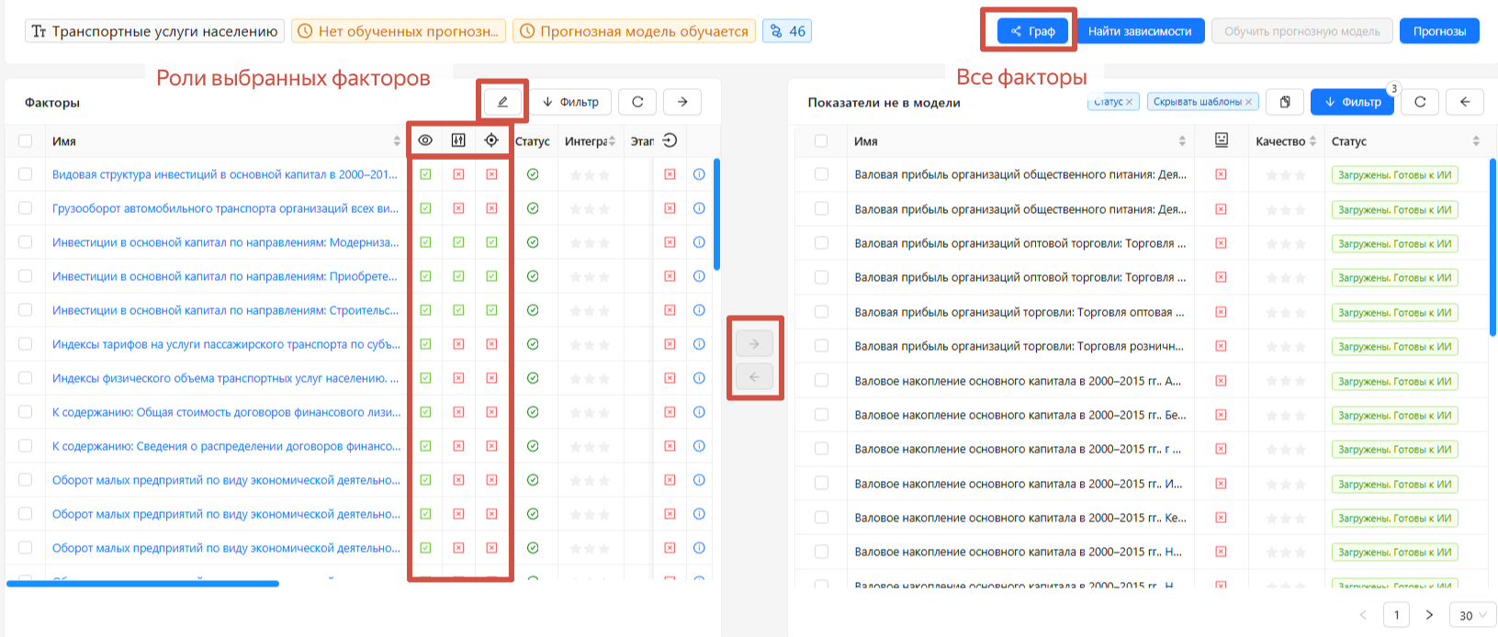The image size is (1498, 637).
Task: Click the pencil edit icon in Факторы panel
Action: pyautogui.click(x=502, y=102)
